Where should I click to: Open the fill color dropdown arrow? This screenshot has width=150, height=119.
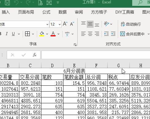coord(47,34)
